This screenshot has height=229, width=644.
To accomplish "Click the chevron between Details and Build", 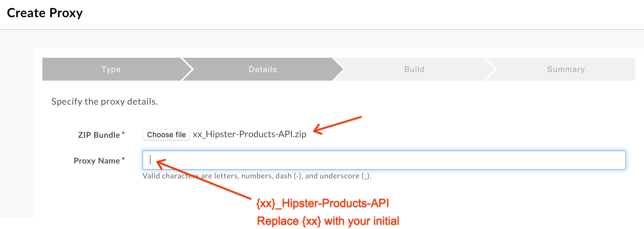I will (x=339, y=69).
